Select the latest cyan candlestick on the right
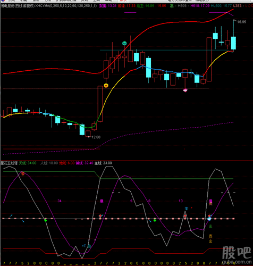This screenshot has width=253, height=266. 233,43
